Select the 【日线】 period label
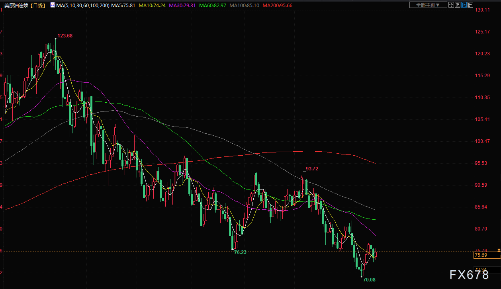 [38, 6]
